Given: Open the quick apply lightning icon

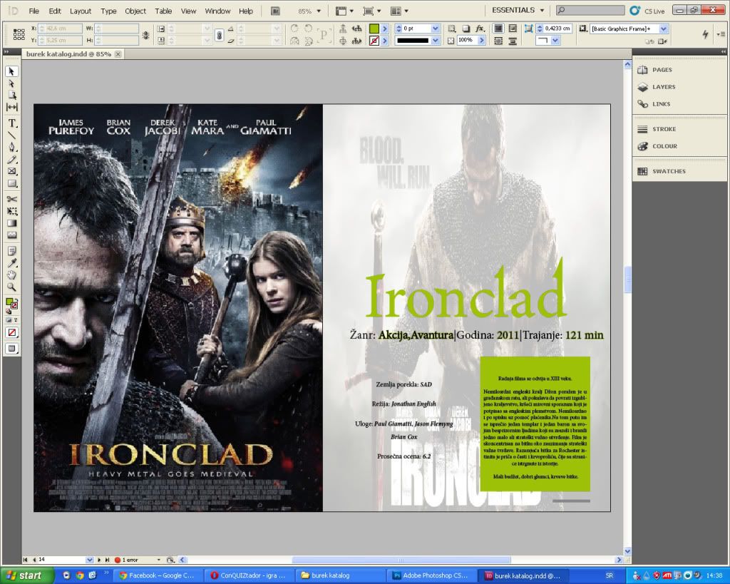Looking at the screenshot, I should click(705, 34).
